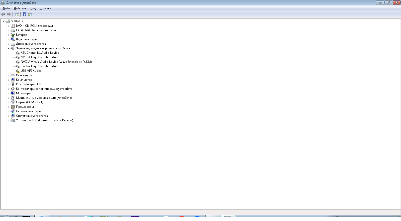Open the Вид menu

click(x=33, y=8)
